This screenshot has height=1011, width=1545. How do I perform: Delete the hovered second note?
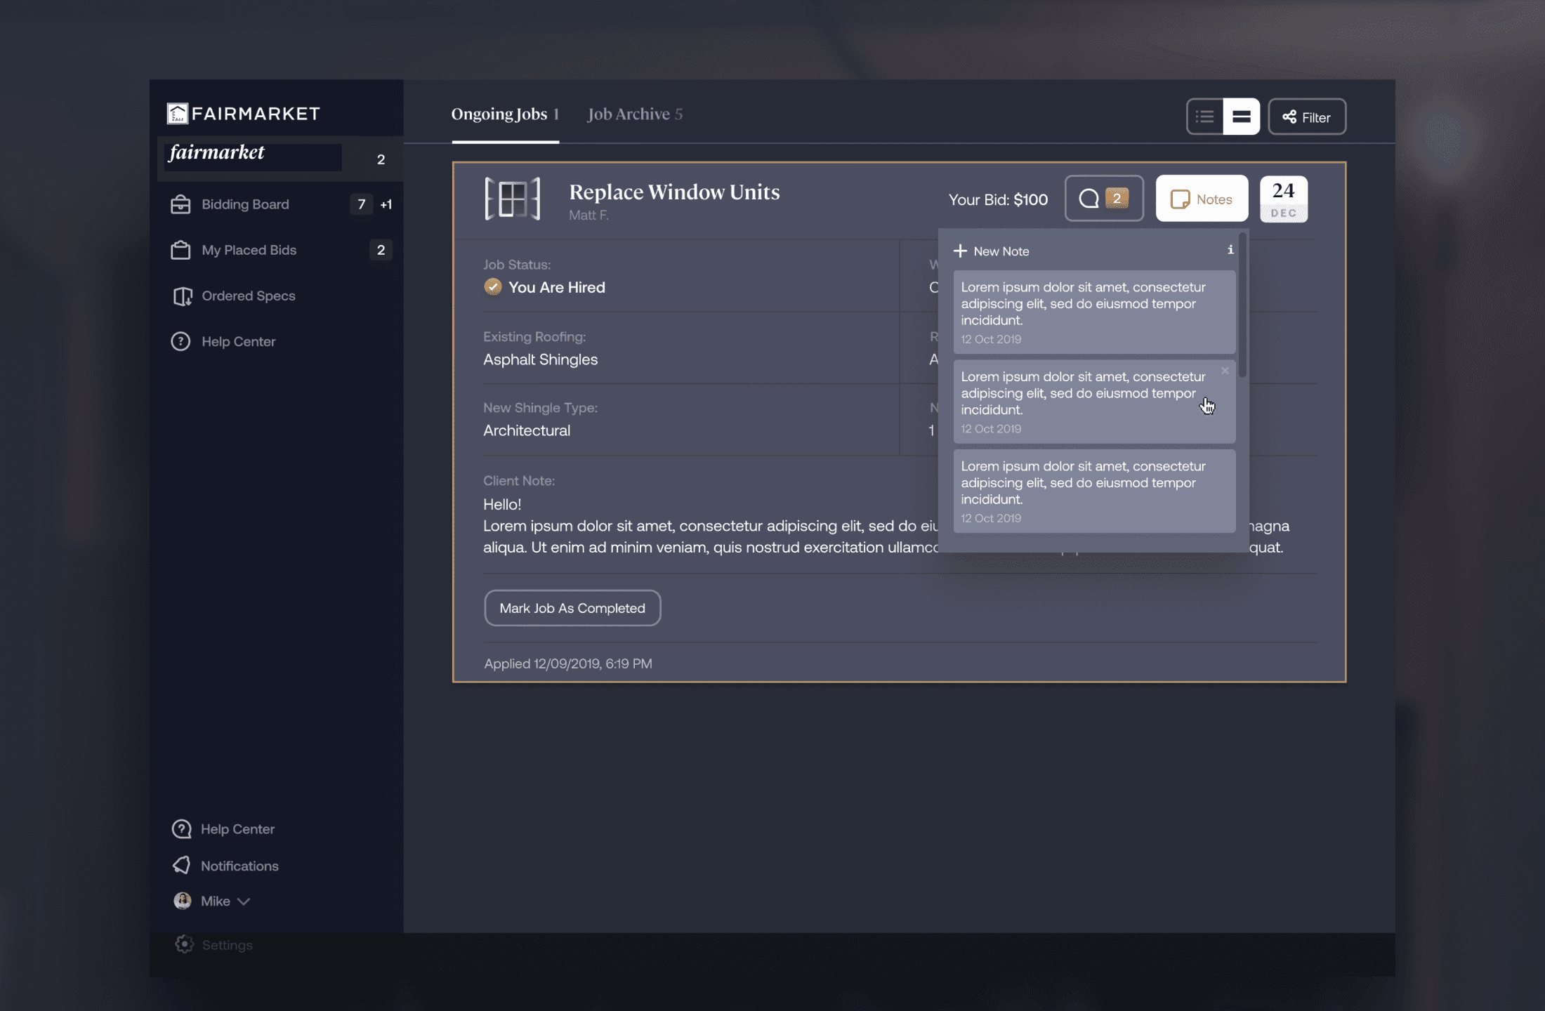coord(1225,371)
